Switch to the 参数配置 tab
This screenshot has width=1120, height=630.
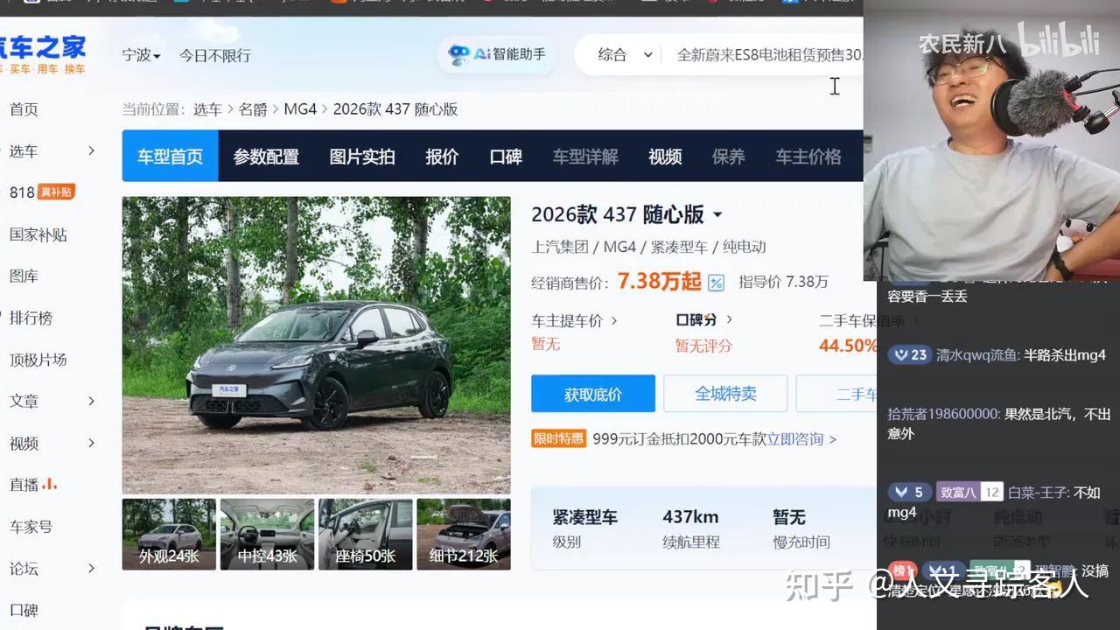click(x=264, y=156)
